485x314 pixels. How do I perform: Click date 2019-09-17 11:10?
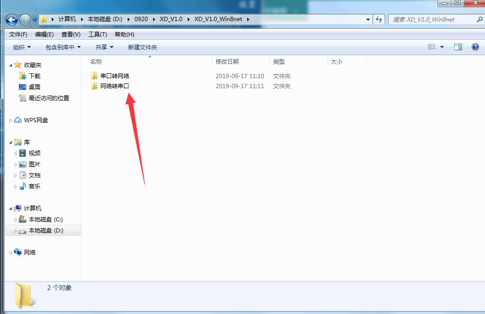tap(240, 76)
